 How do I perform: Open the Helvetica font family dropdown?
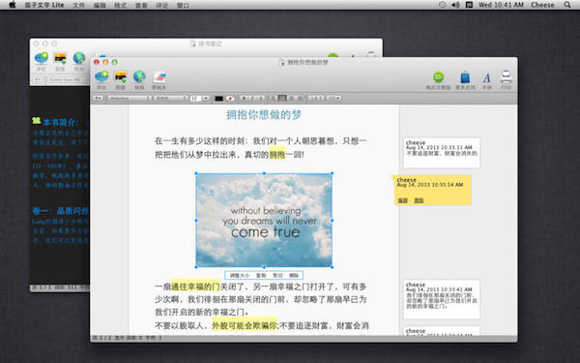click(x=130, y=98)
